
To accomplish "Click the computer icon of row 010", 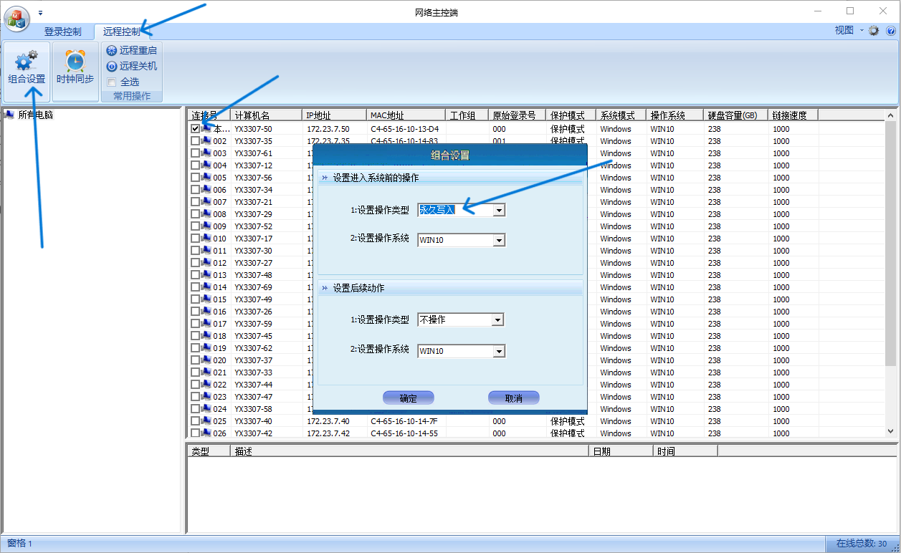I will tap(206, 239).
